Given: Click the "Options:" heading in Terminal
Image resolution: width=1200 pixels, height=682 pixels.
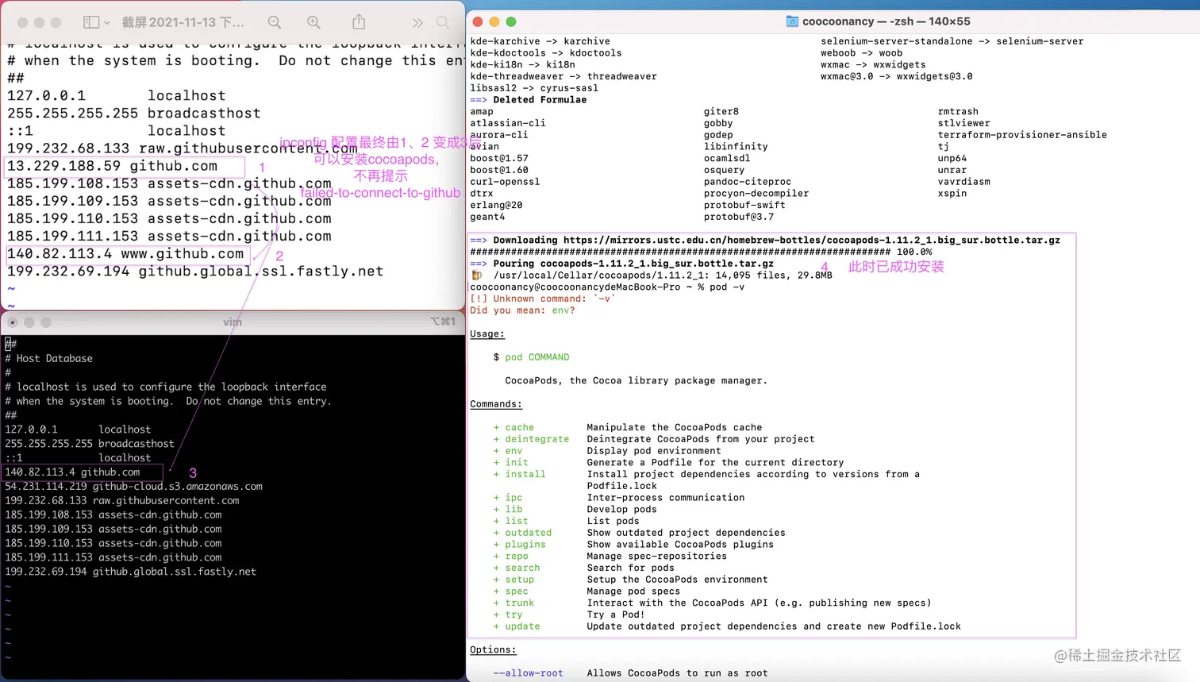Looking at the screenshot, I should [x=493, y=650].
